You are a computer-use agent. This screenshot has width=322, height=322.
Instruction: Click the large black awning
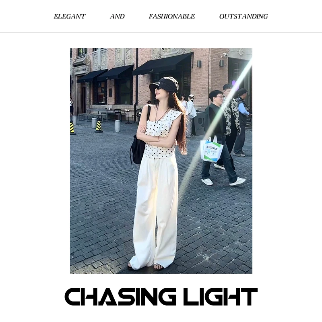click(x=163, y=64)
